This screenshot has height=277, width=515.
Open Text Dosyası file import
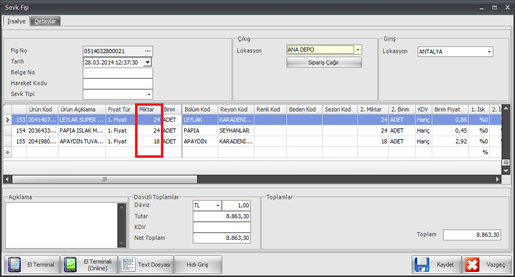[146, 265]
